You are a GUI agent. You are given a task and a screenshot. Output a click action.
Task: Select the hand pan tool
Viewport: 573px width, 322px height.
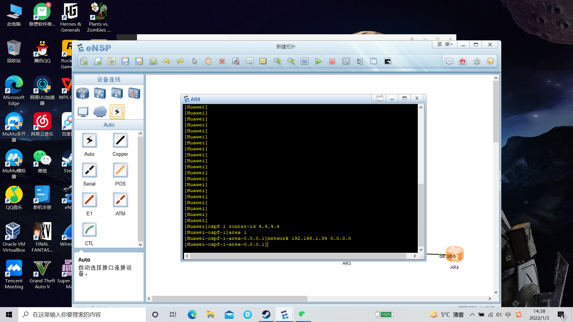click(x=208, y=61)
